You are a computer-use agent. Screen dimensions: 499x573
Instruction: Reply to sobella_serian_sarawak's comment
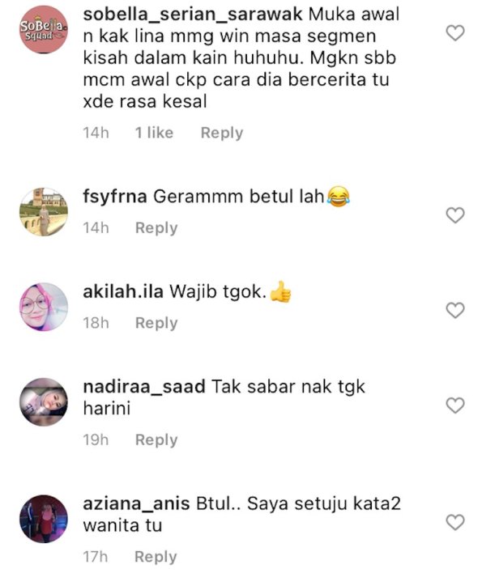tap(222, 133)
